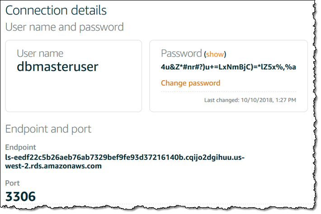Image resolution: width=321 pixels, height=214 pixels.
Task: Click the orange show password link
Action: click(x=215, y=54)
